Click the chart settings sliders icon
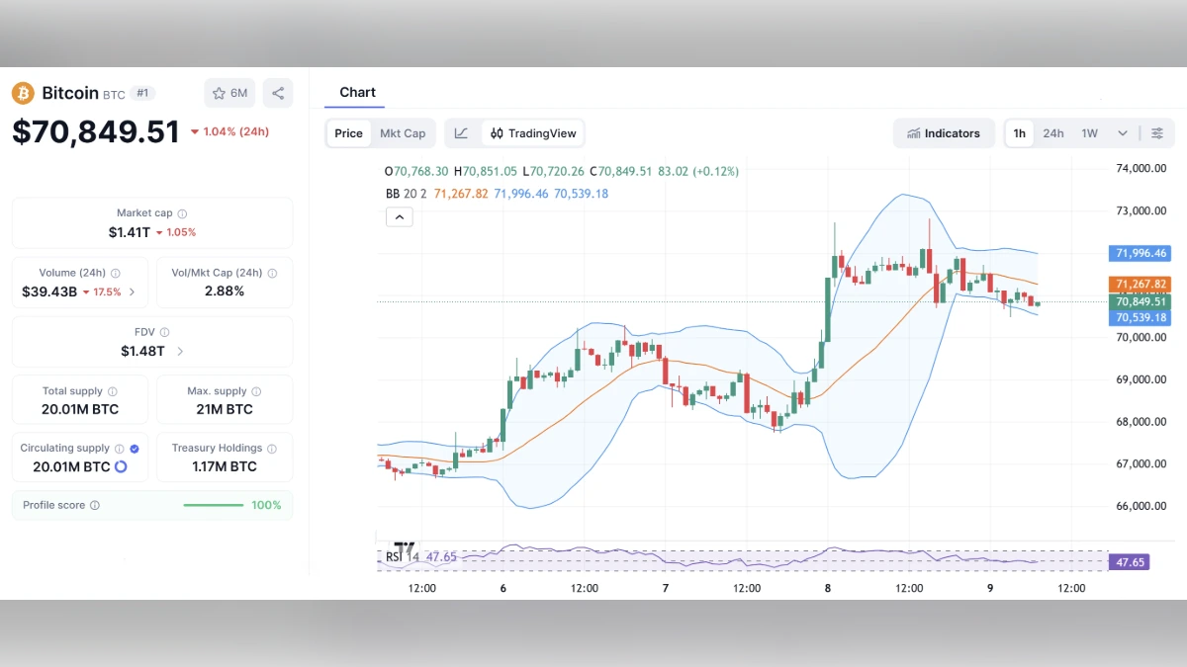 click(1159, 132)
